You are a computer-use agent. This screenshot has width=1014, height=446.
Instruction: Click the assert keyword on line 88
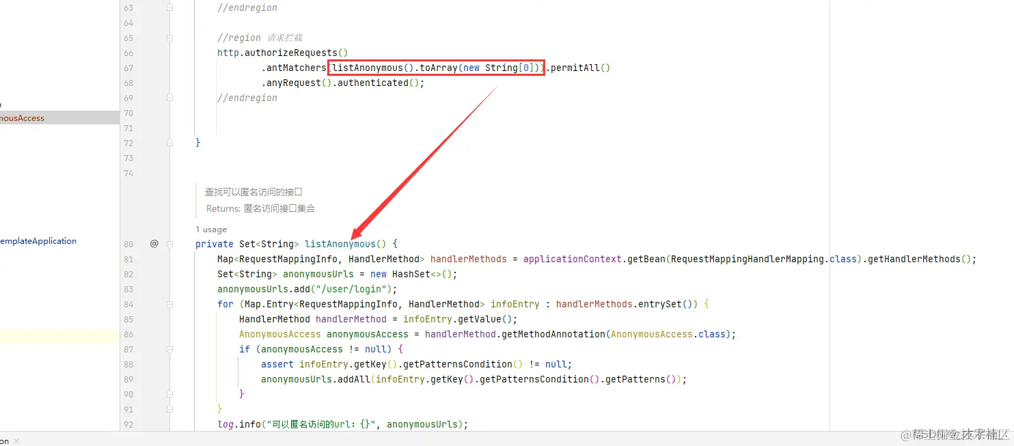[x=277, y=364]
